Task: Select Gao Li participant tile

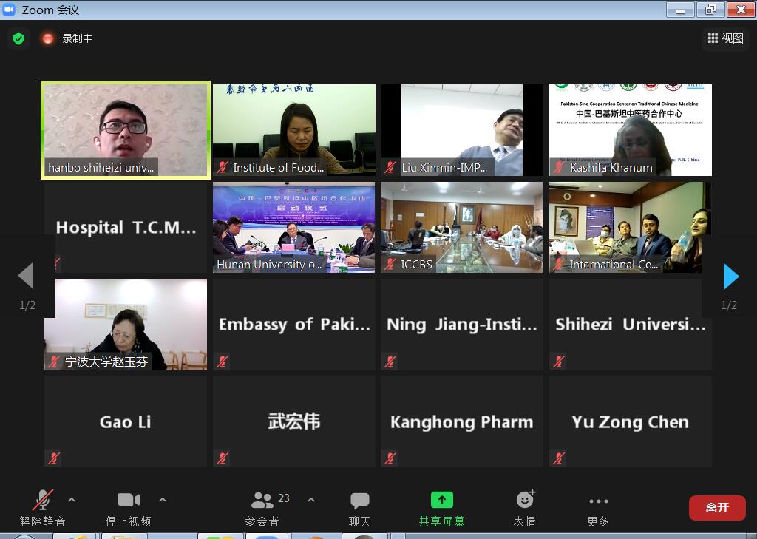Action: (x=126, y=421)
